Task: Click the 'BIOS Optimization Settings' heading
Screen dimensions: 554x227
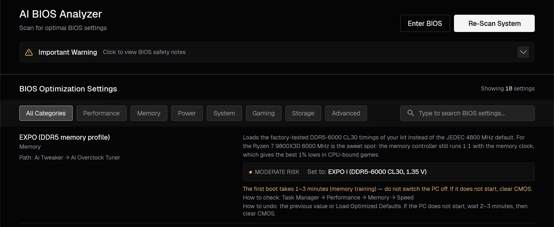Action: (x=68, y=89)
